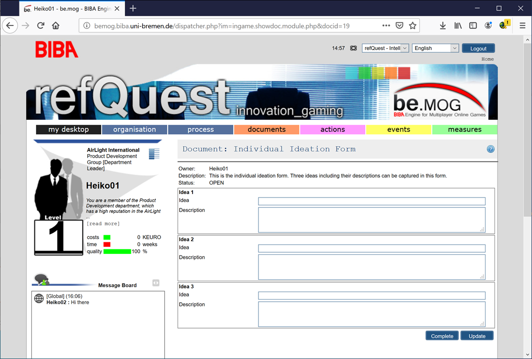Open the refQuest game selection dropdown

point(385,48)
